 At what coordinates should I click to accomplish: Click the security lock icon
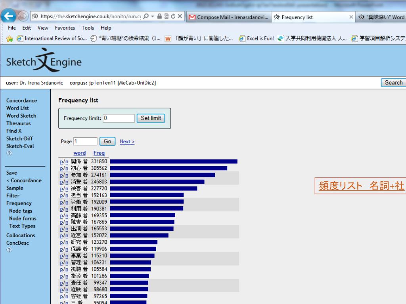(x=159, y=16)
